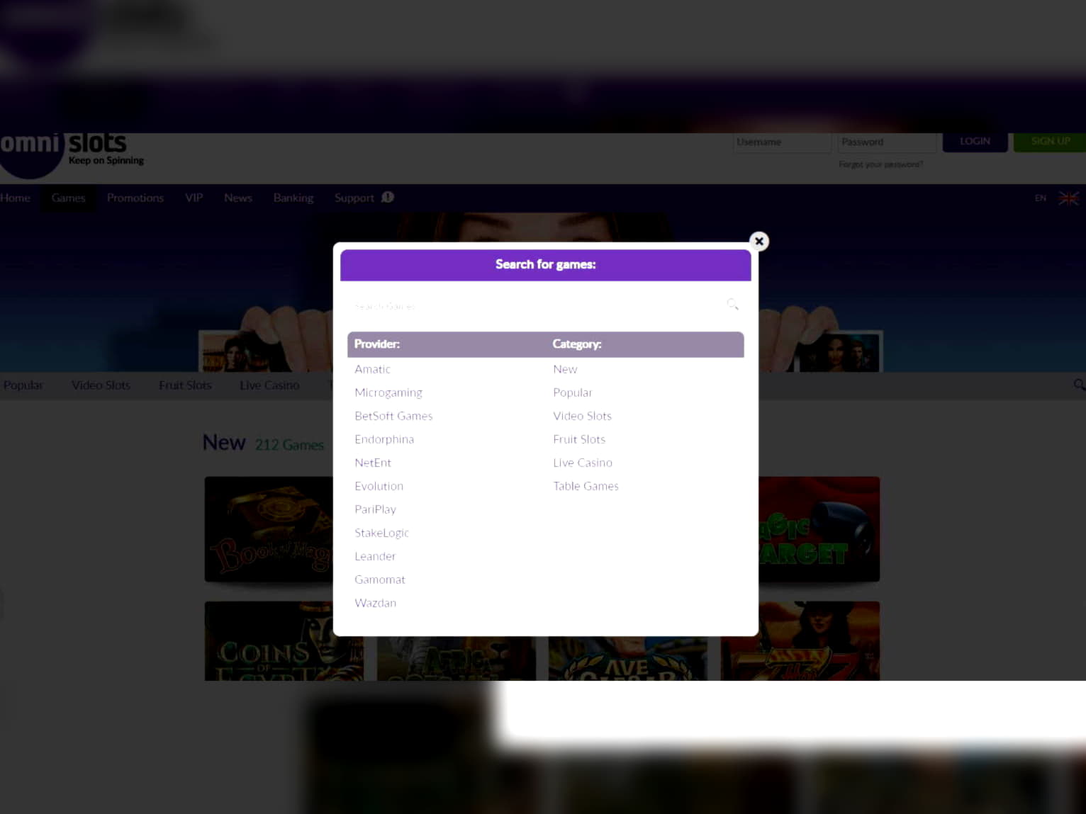Filter by Microgaming provider
The height and width of the screenshot is (814, 1086).
388,392
